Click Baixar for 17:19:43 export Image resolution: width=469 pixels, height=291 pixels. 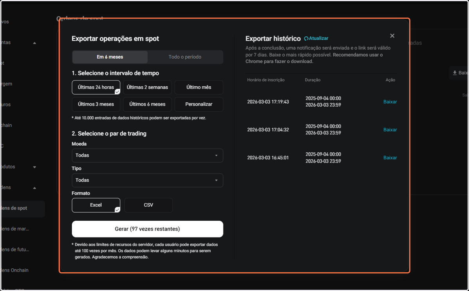pyautogui.click(x=390, y=102)
